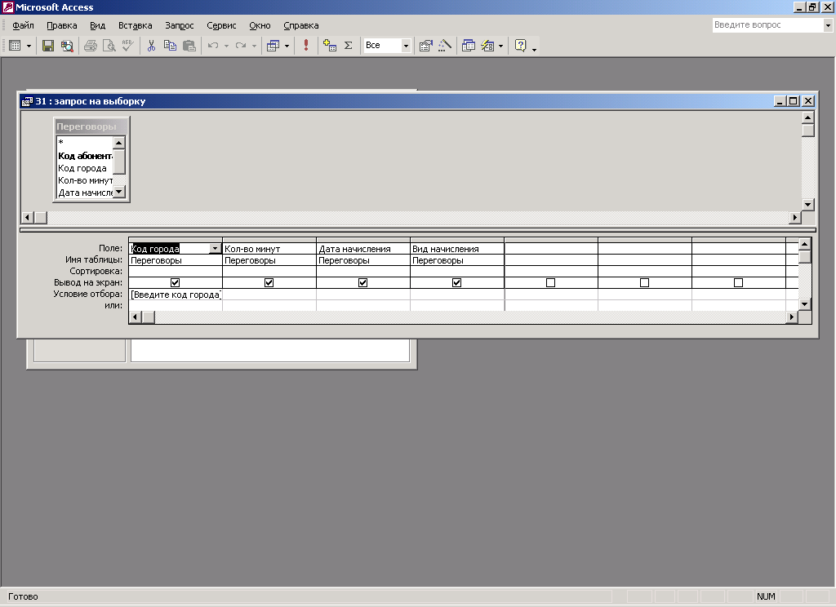Click the Show Table icon
Screen dimensions: 836x607
pyautogui.click(x=330, y=46)
